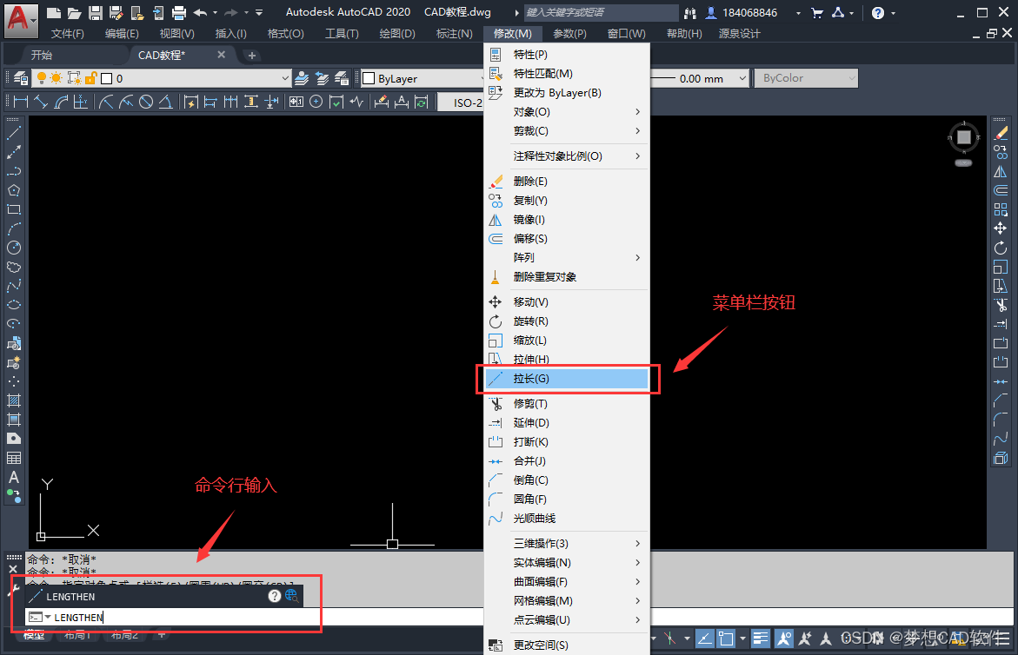Click the Erase icon in modify toolbar
This screenshot has width=1018, height=655.
click(x=1001, y=133)
